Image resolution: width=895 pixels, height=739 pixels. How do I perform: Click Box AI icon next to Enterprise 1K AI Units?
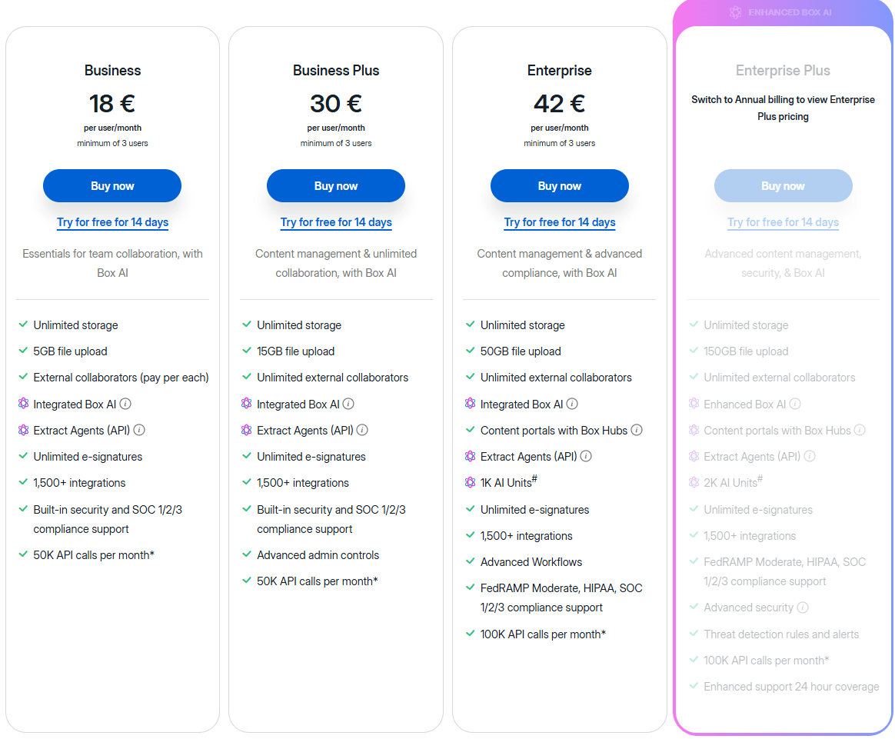[x=471, y=482]
